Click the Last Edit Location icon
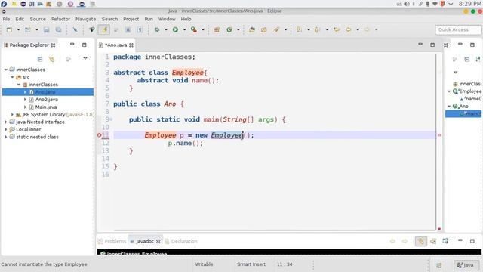 (x=337, y=29)
